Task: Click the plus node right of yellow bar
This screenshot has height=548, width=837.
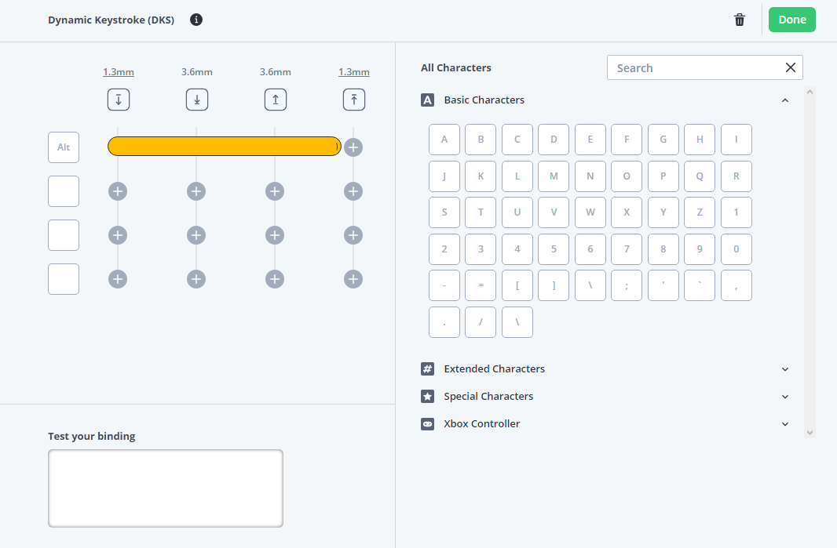Action: [x=353, y=147]
